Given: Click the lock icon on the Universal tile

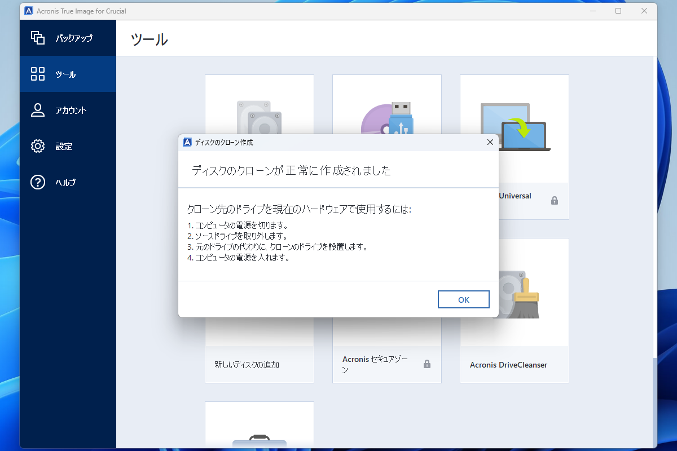Looking at the screenshot, I should coord(555,200).
